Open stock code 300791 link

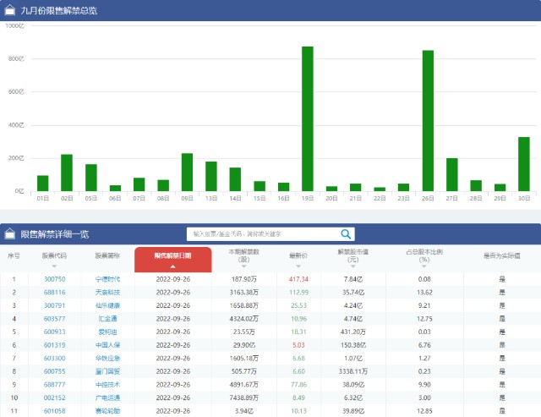tap(54, 305)
